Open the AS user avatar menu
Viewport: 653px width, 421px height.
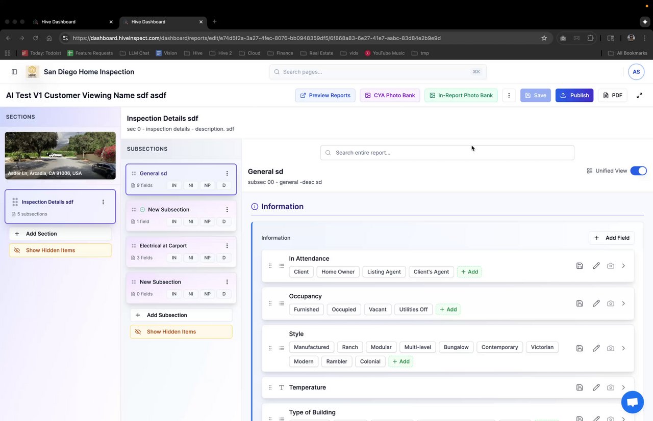(x=636, y=72)
